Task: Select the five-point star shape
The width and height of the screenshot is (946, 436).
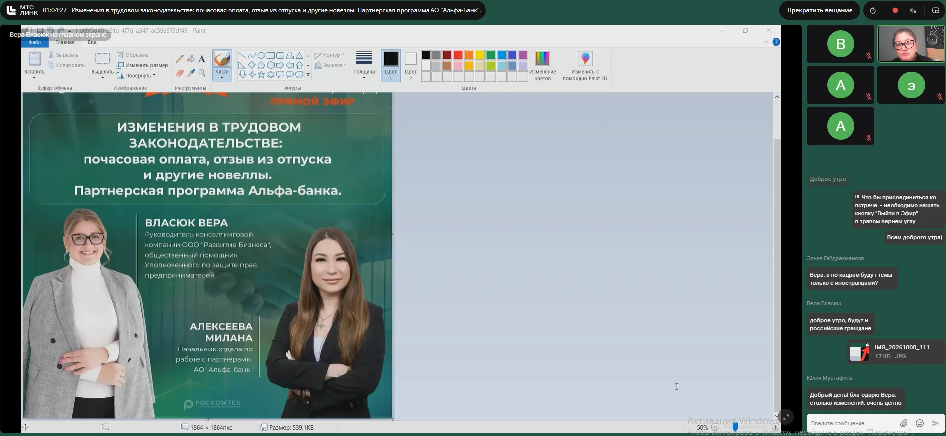Action: pos(261,75)
